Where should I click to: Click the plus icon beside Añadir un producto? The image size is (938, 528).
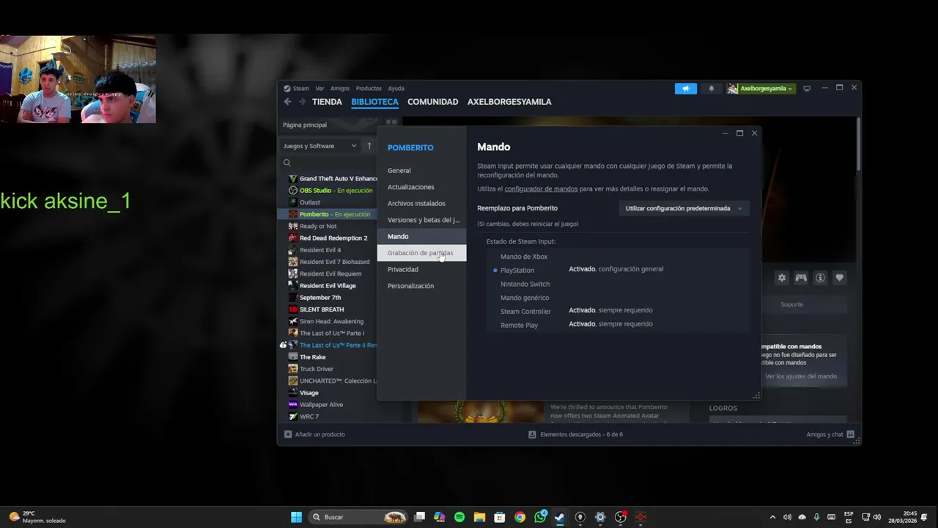(x=287, y=434)
